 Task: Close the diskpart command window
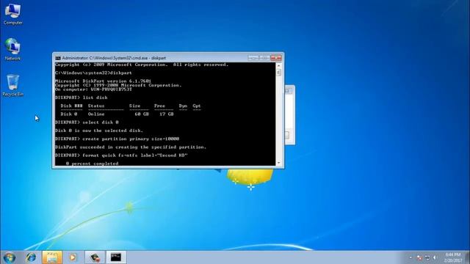276,58
